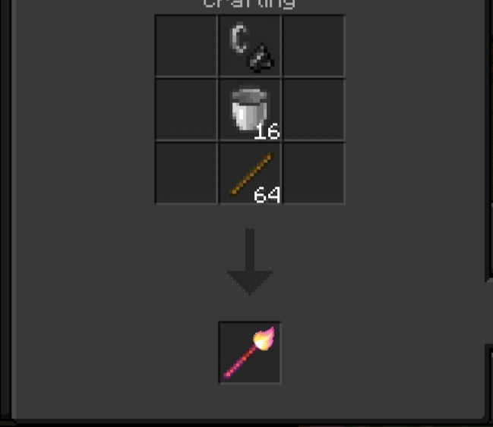
Task: Click the bucket's dark rim
Action: 249,95
